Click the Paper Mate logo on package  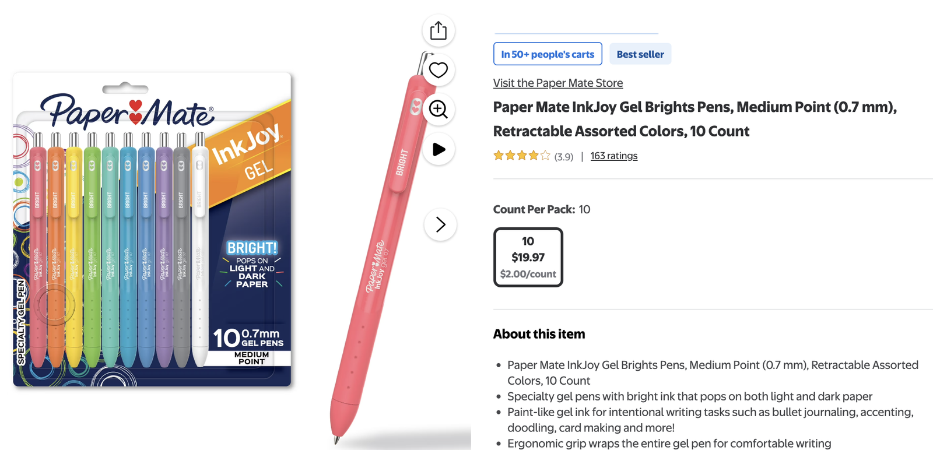tap(127, 111)
